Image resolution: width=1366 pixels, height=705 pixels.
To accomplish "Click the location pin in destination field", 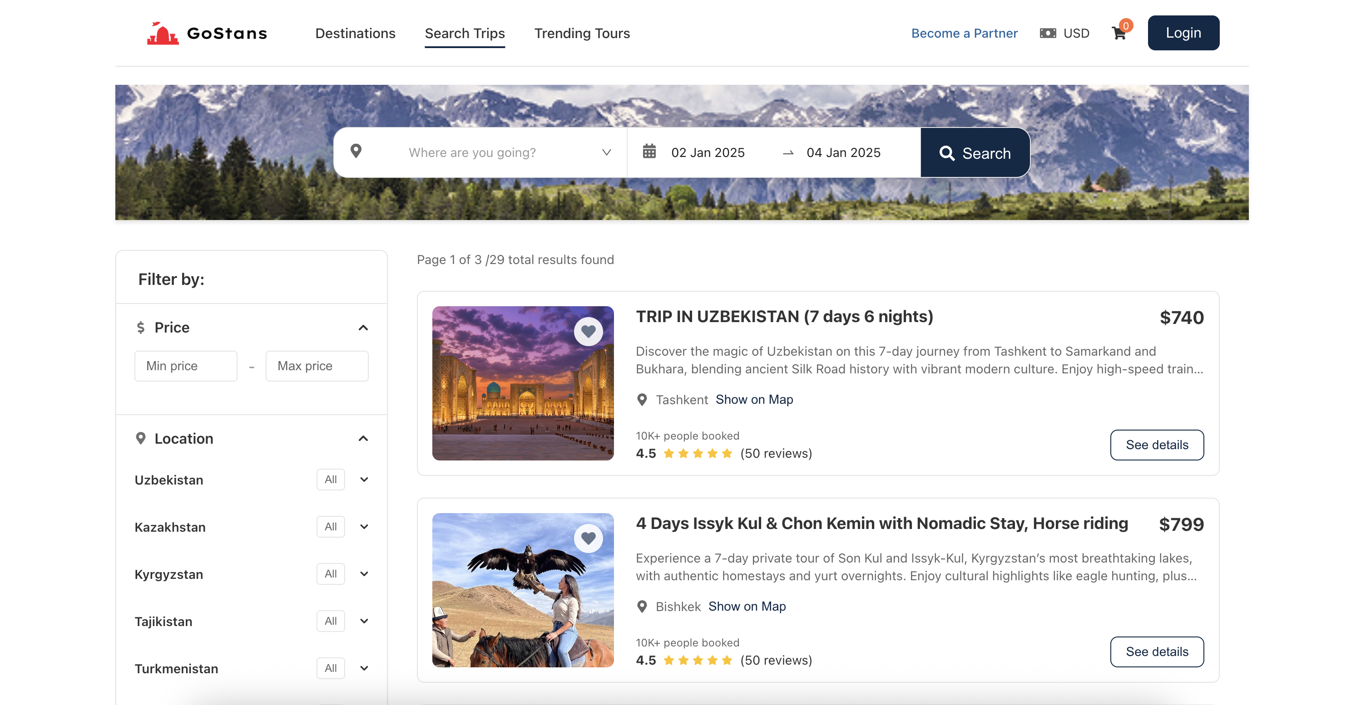I will click(x=356, y=152).
